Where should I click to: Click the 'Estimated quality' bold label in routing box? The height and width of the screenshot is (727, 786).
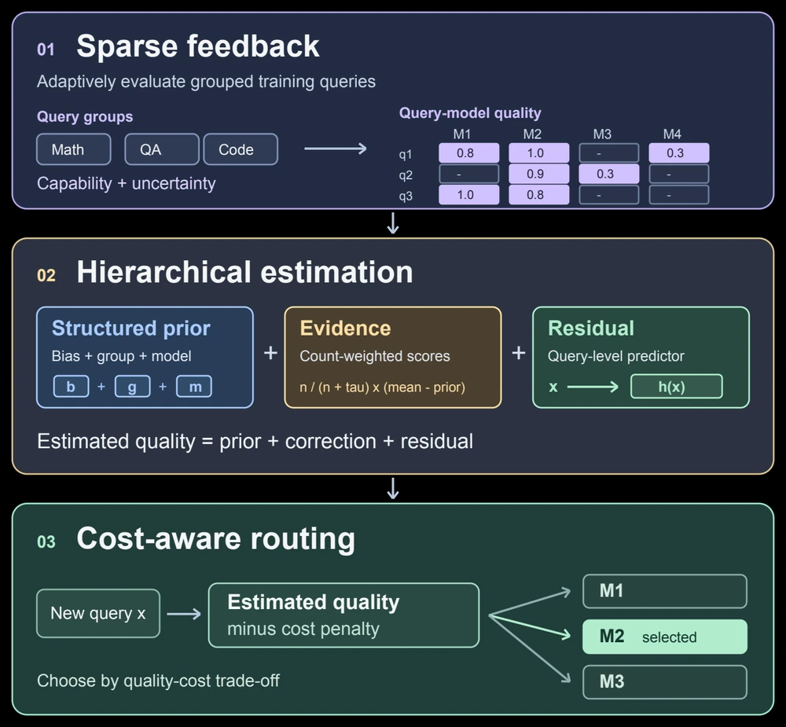pos(314,602)
